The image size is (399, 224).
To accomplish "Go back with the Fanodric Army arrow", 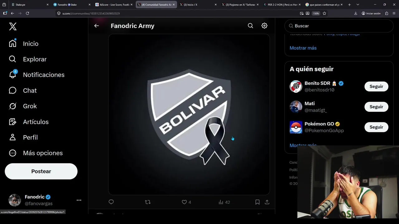I will point(97,26).
